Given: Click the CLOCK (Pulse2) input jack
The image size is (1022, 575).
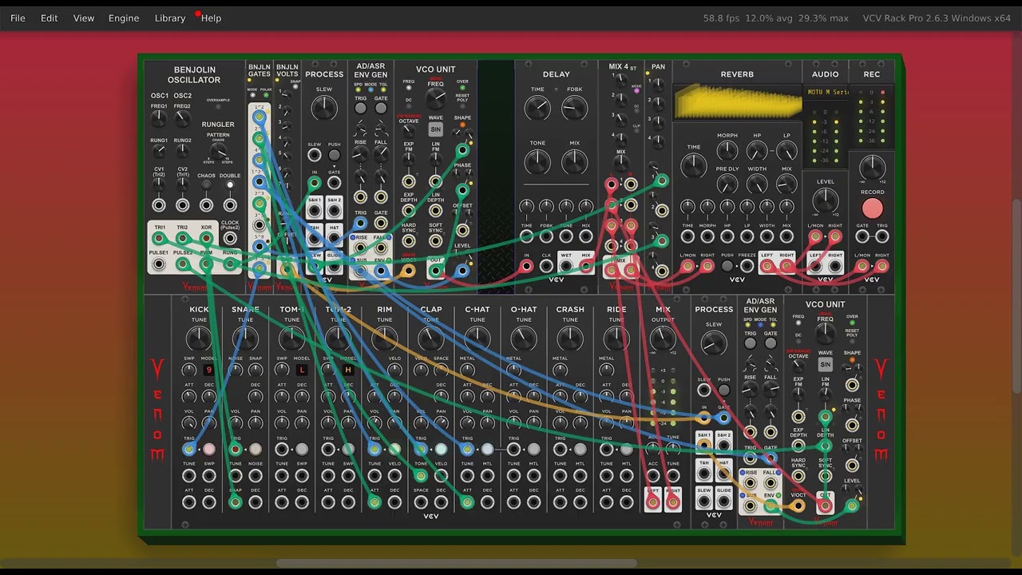Looking at the screenshot, I should [230, 239].
